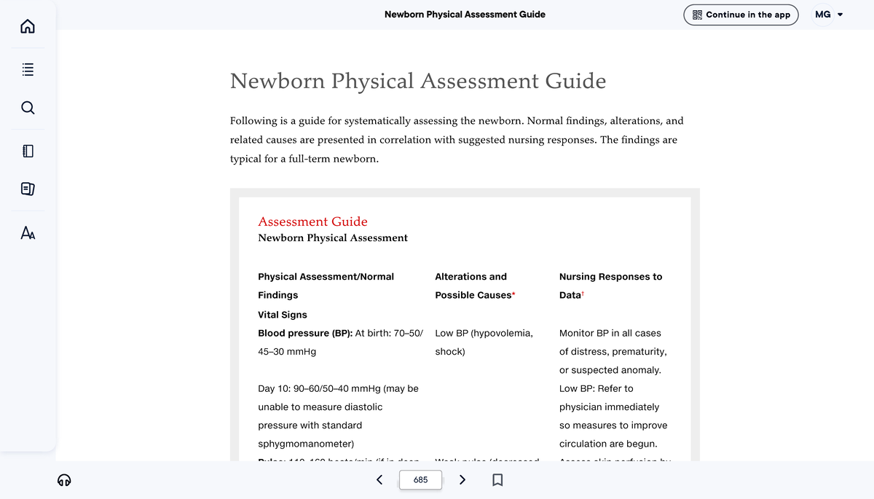874x499 pixels.
Task: Open the red asterisk footnote after Possible Causes
Action: pos(513,294)
